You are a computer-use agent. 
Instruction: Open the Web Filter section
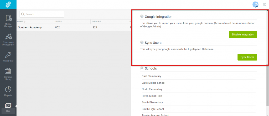pyautogui.click(x=8, y=57)
